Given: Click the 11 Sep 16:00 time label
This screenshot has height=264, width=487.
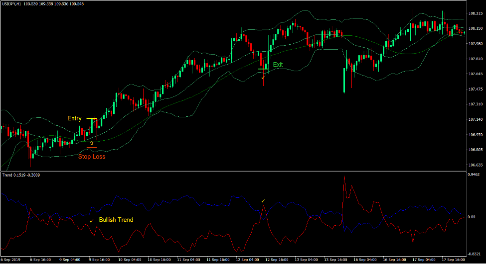Looking at the screenshot, I should [x=218, y=260].
